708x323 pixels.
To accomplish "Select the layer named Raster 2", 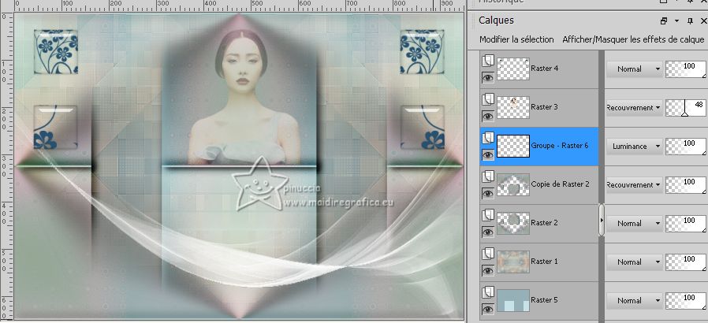I will [x=545, y=223].
